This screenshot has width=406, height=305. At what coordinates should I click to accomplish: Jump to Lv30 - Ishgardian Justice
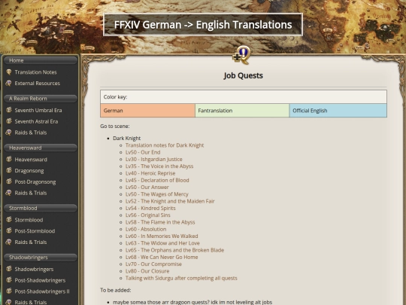tap(154, 159)
